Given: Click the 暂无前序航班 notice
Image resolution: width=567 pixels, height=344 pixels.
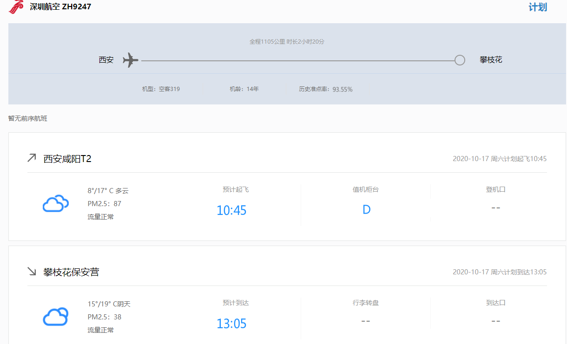Looking at the screenshot, I should pos(28,118).
